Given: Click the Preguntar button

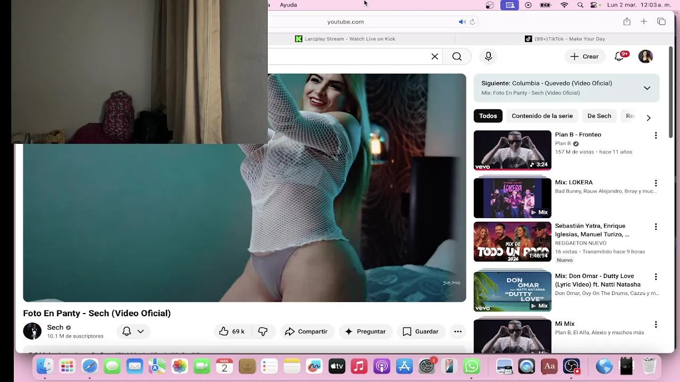Looking at the screenshot, I should pyautogui.click(x=365, y=331).
